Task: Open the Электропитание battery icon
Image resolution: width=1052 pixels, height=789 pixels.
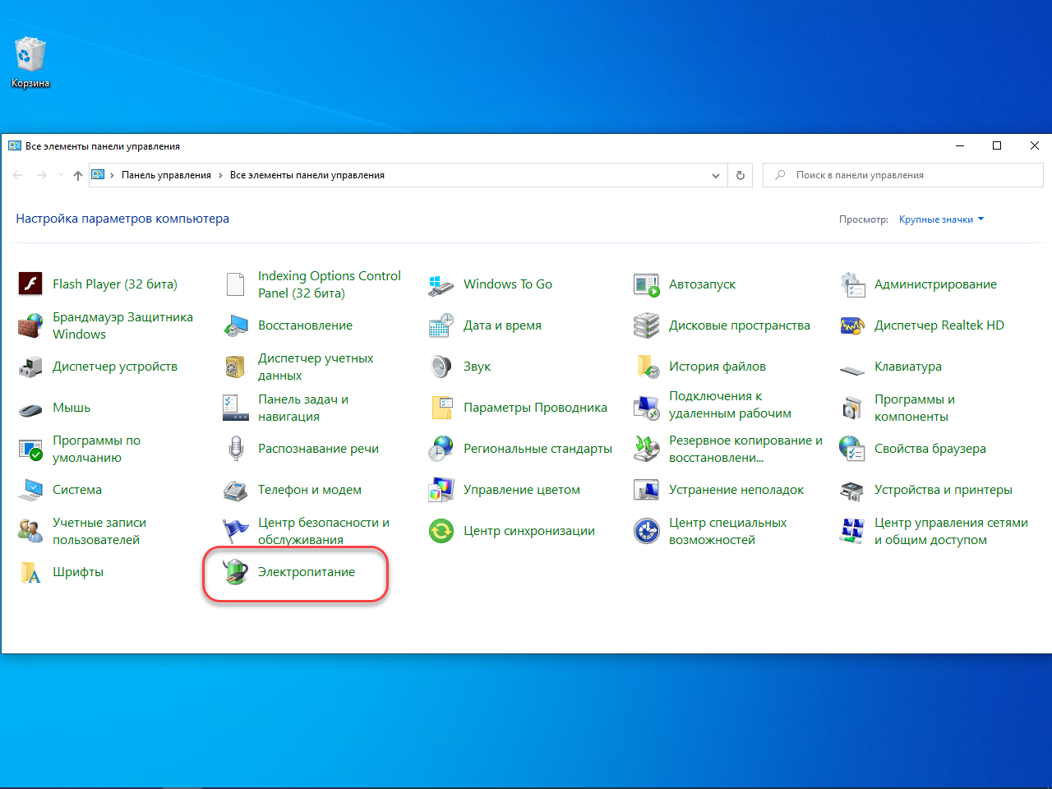Action: (x=236, y=572)
